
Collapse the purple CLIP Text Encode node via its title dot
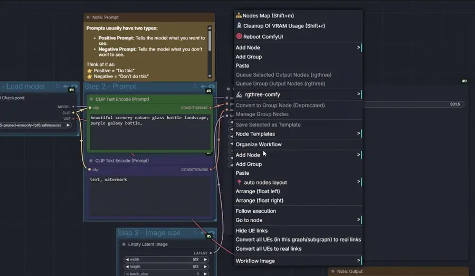(91, 160)
